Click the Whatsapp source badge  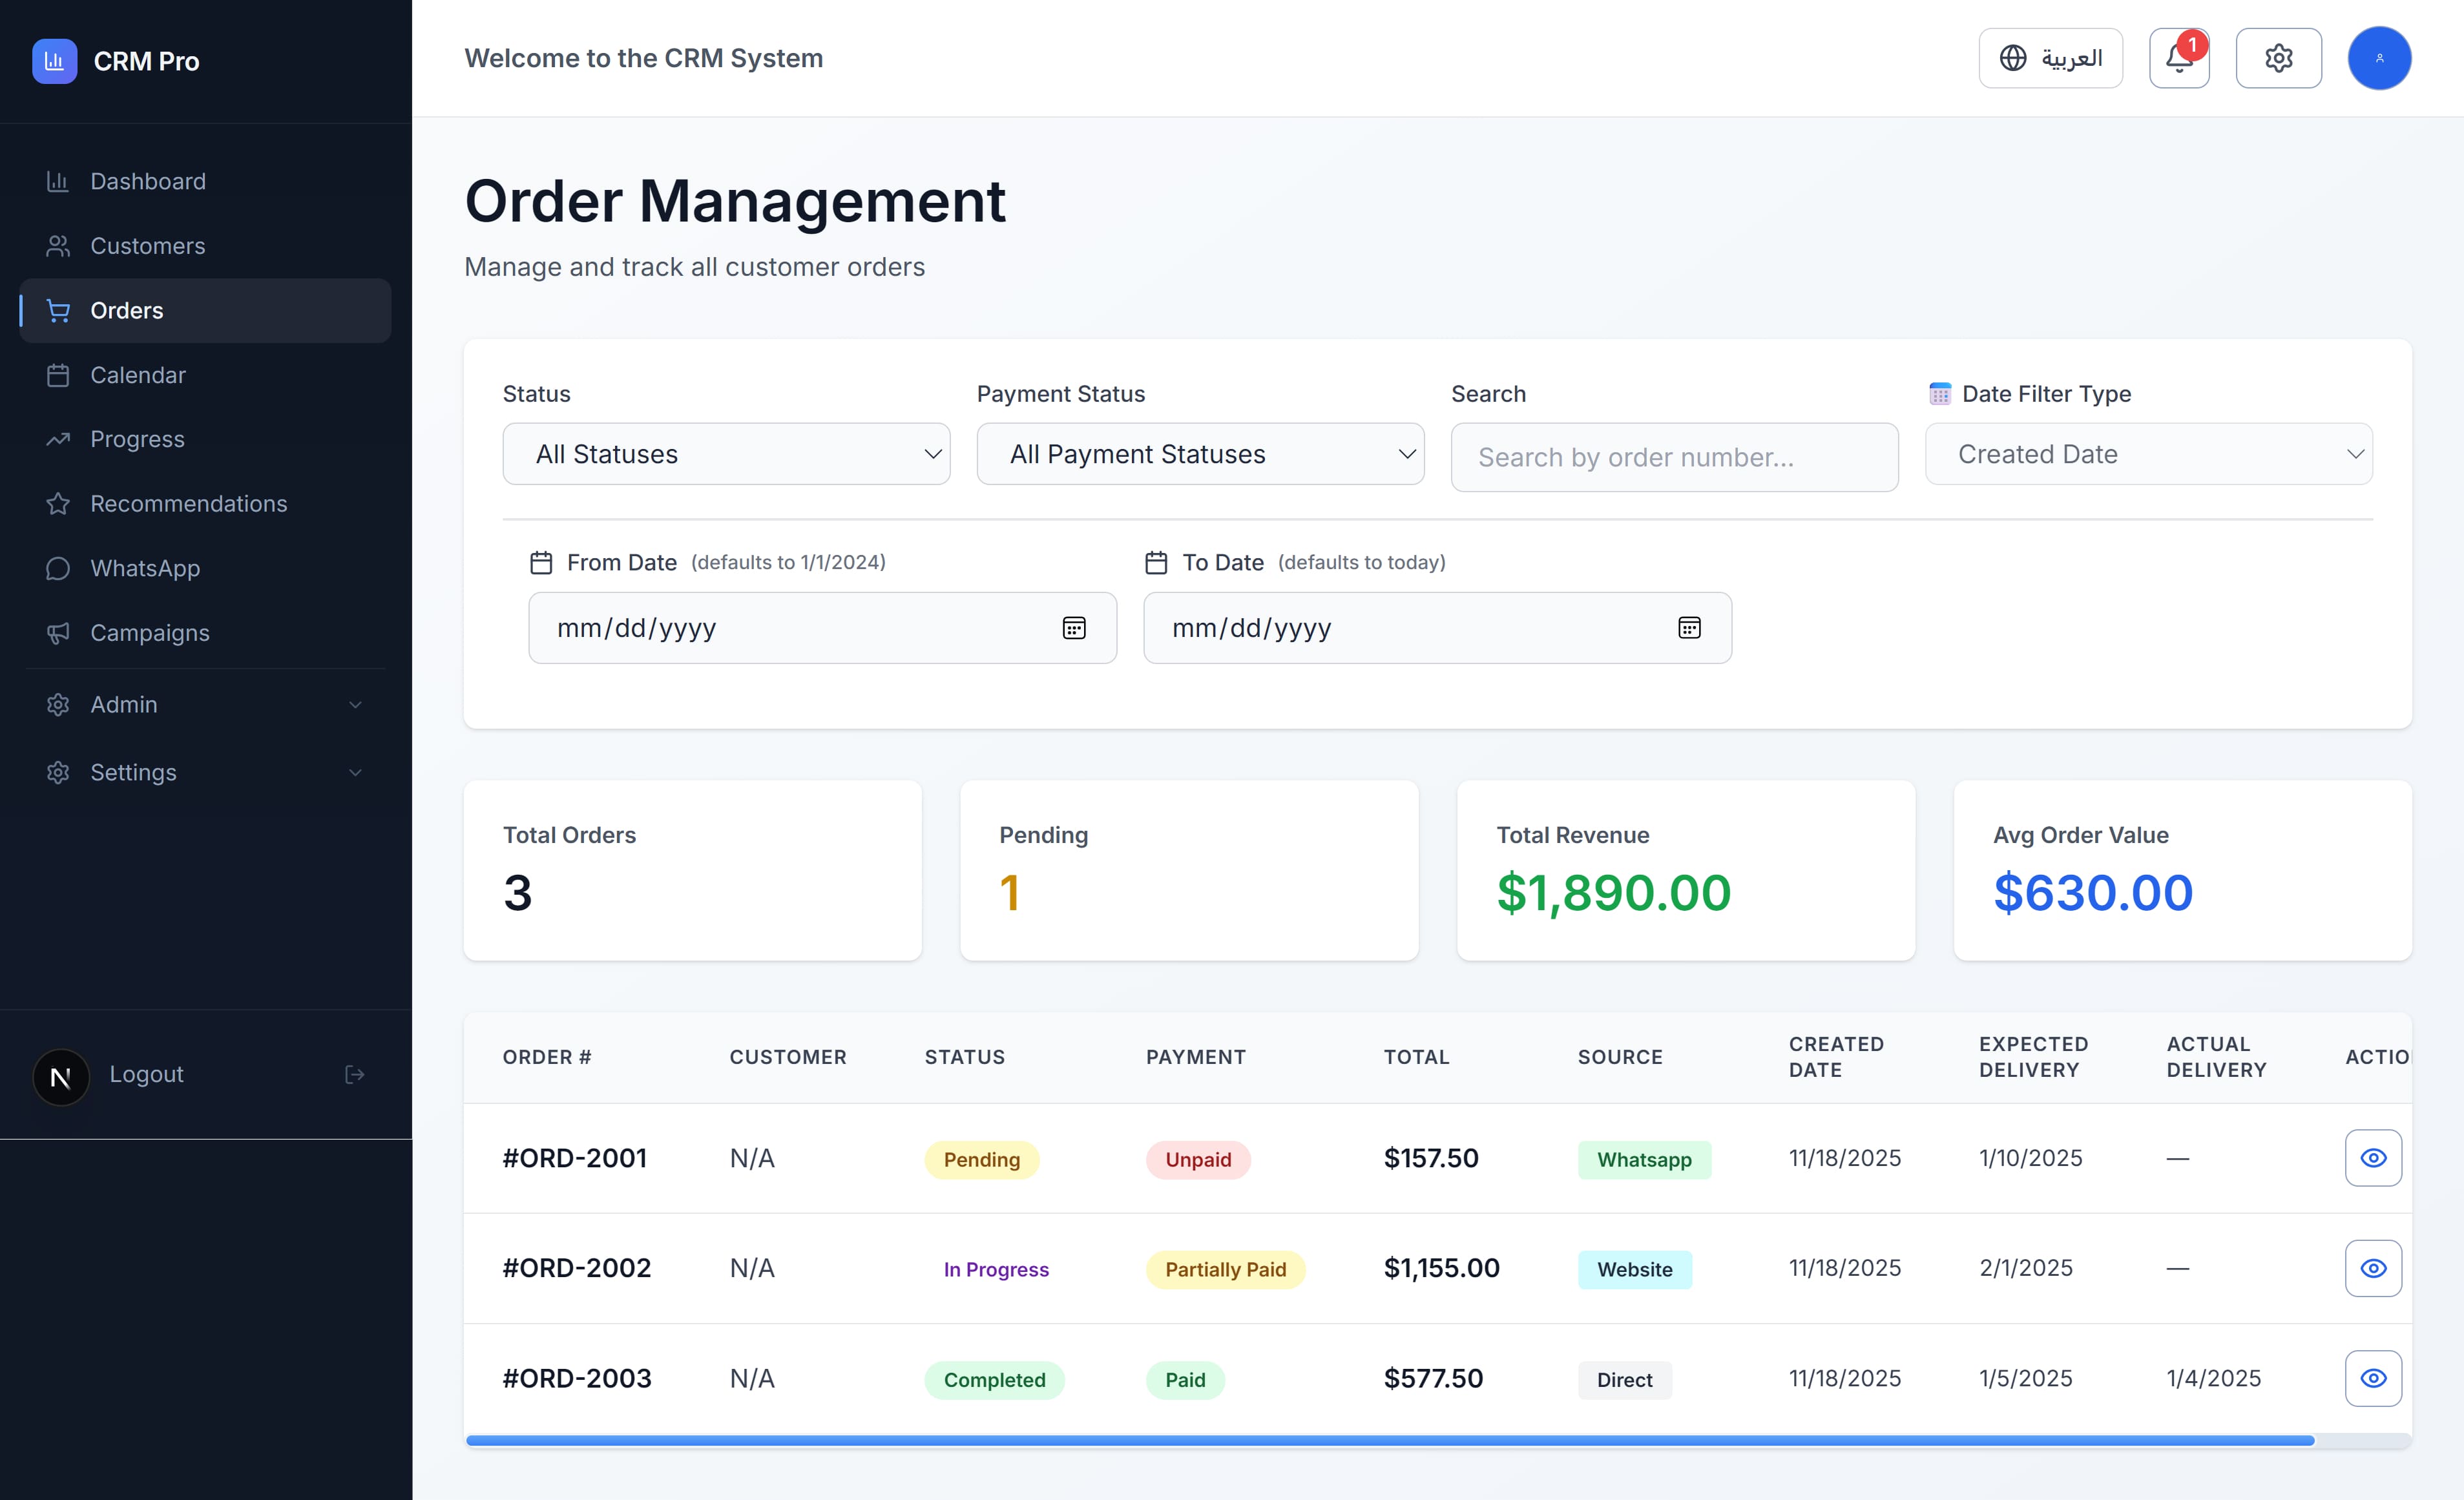click(x=1644, y=1159)
